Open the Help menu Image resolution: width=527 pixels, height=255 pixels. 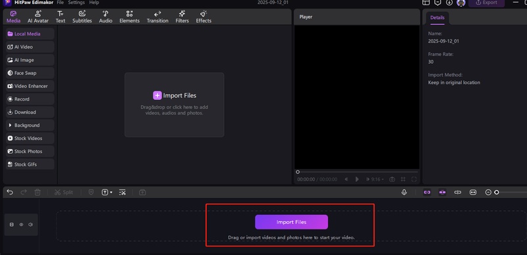coord(94,3)
